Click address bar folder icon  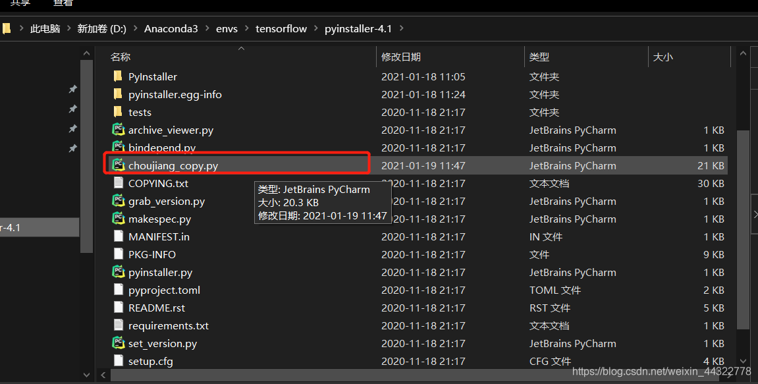point(6,28)
